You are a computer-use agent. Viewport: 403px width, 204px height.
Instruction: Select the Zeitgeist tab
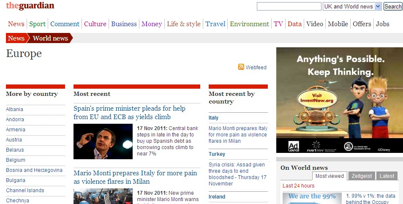point(362,176)
